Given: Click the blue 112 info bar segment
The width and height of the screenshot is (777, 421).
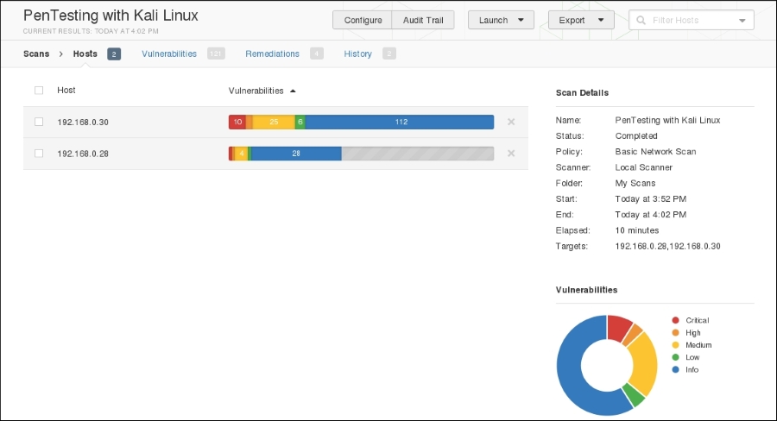Looking at the screenshot, I should 400,123.
